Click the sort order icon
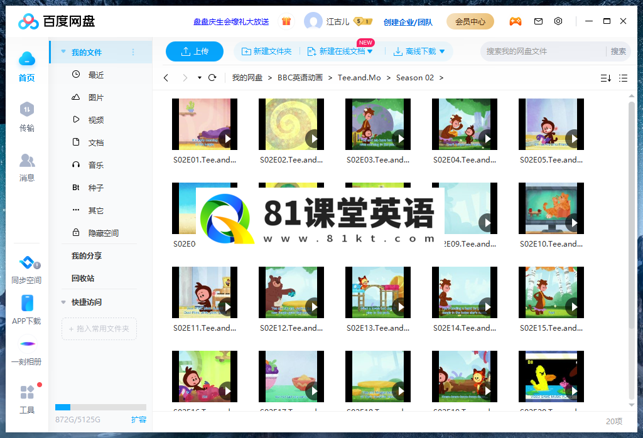The image size is (643, 438). point(606,78)
